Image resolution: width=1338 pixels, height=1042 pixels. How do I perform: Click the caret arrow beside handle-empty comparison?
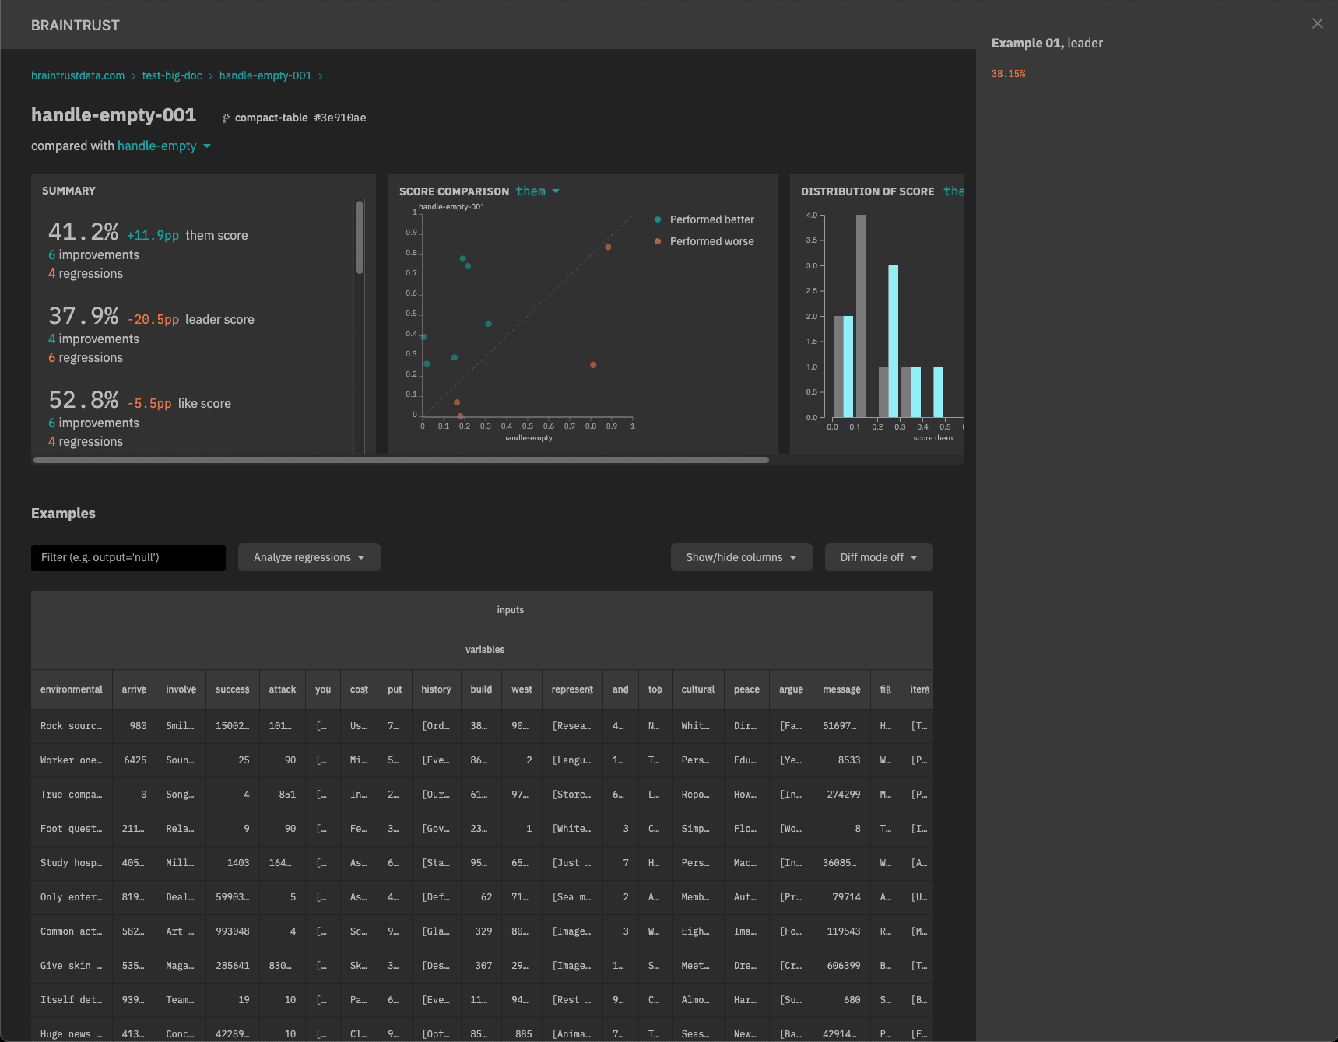pos(207,146)
